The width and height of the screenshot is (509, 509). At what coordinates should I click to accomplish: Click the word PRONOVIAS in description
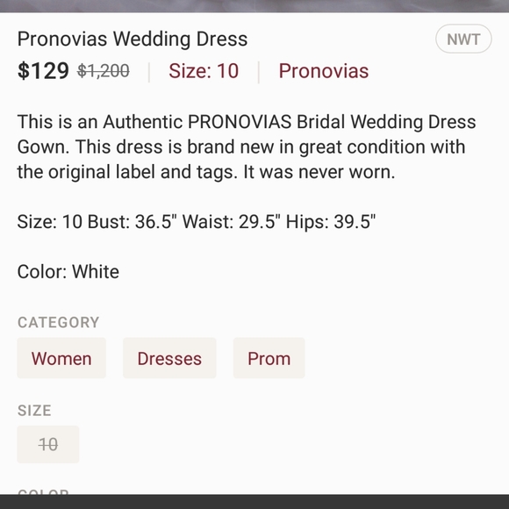240,122
